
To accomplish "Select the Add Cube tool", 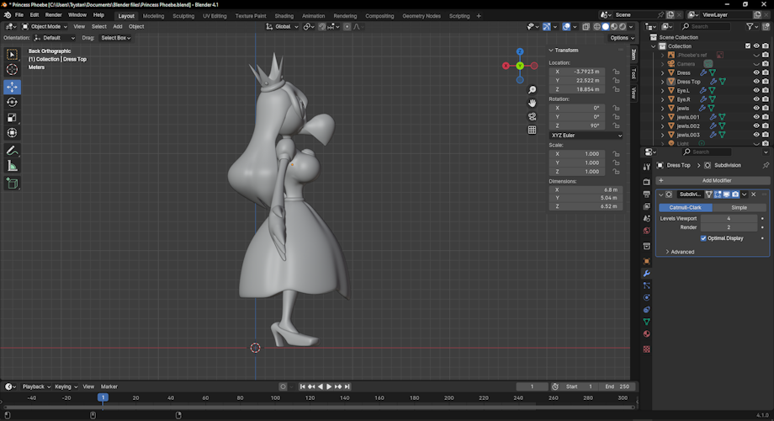I will (13, 184).
